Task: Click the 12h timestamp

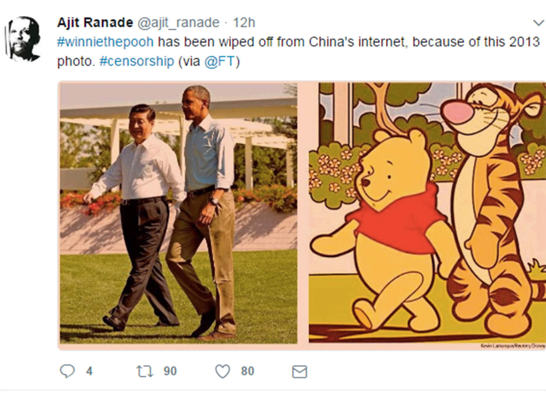Action: [244, 23]
